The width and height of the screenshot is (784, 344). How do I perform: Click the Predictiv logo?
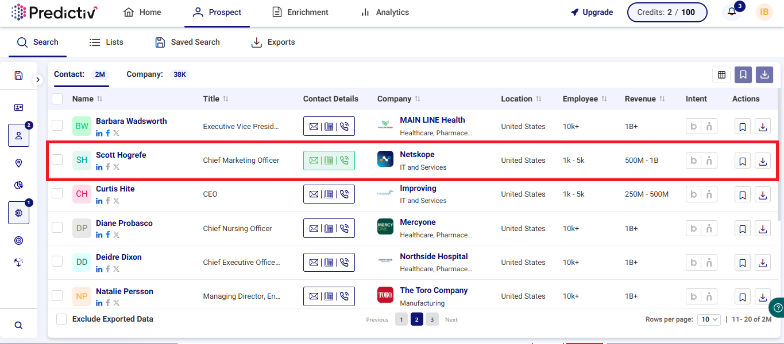tap(55, 12)
